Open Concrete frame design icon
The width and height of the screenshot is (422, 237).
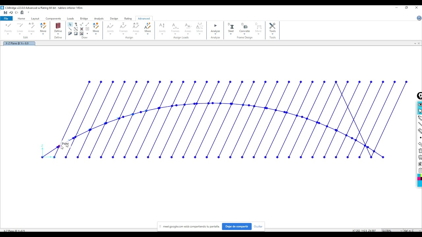(x=244, y=26)
